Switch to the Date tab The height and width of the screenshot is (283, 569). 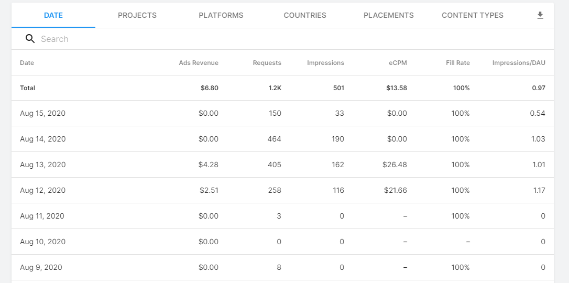coord(53,15)
